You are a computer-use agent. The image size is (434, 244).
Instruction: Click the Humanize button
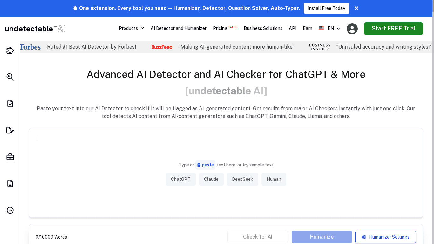pos(322,237)
